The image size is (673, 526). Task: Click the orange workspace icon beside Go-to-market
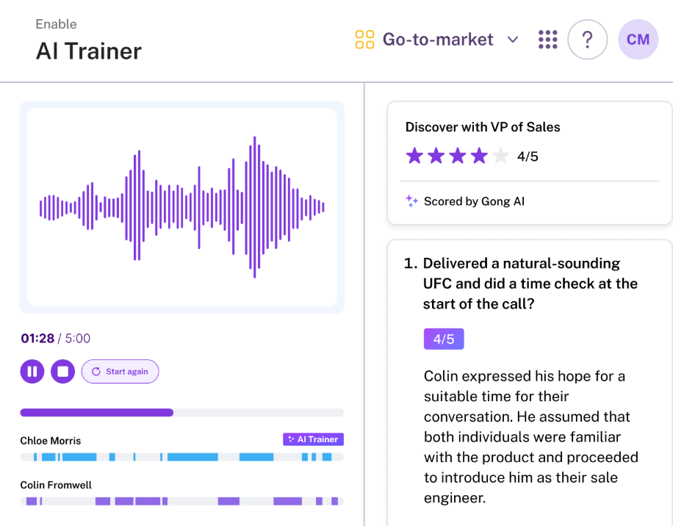[364, 39]
